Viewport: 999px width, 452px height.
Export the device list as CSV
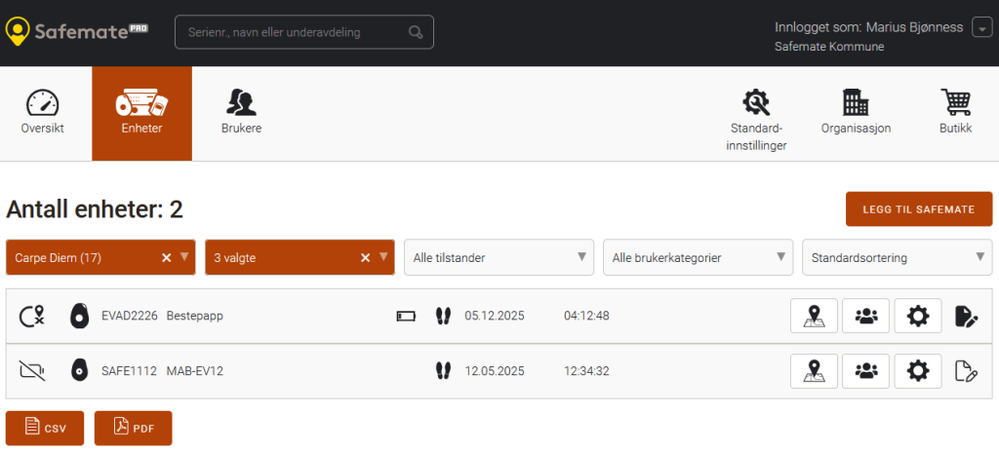pos(45,428)
